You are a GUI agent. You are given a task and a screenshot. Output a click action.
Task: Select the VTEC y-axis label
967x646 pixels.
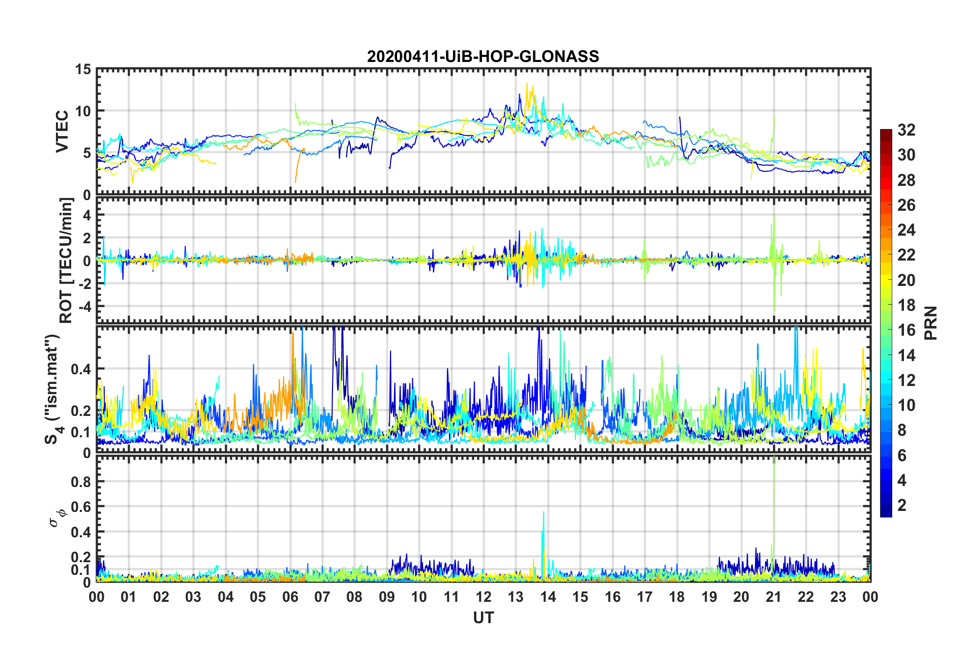[x=62, y=132]
